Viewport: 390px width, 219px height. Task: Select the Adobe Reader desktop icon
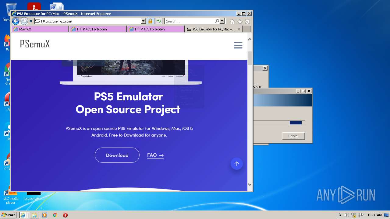(34, 6)
